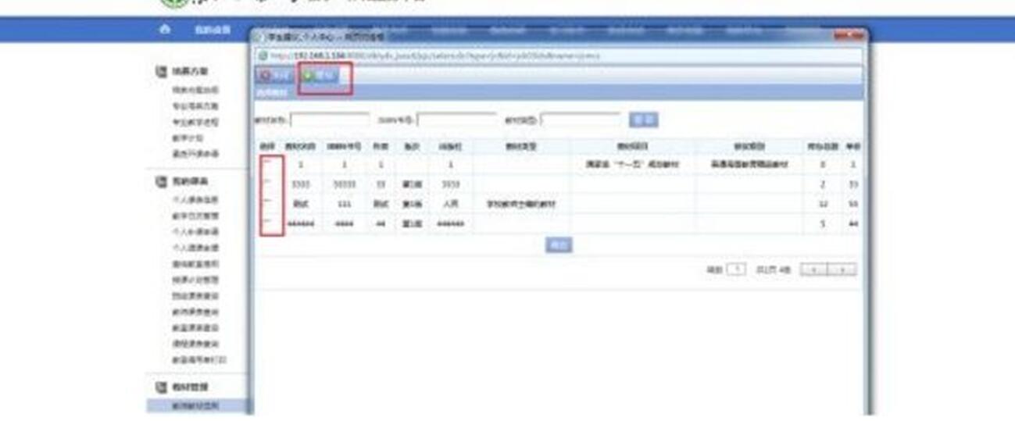1015x421 pixels.
Task: Click the page number box in the pagination
Action: click(736, 269)
